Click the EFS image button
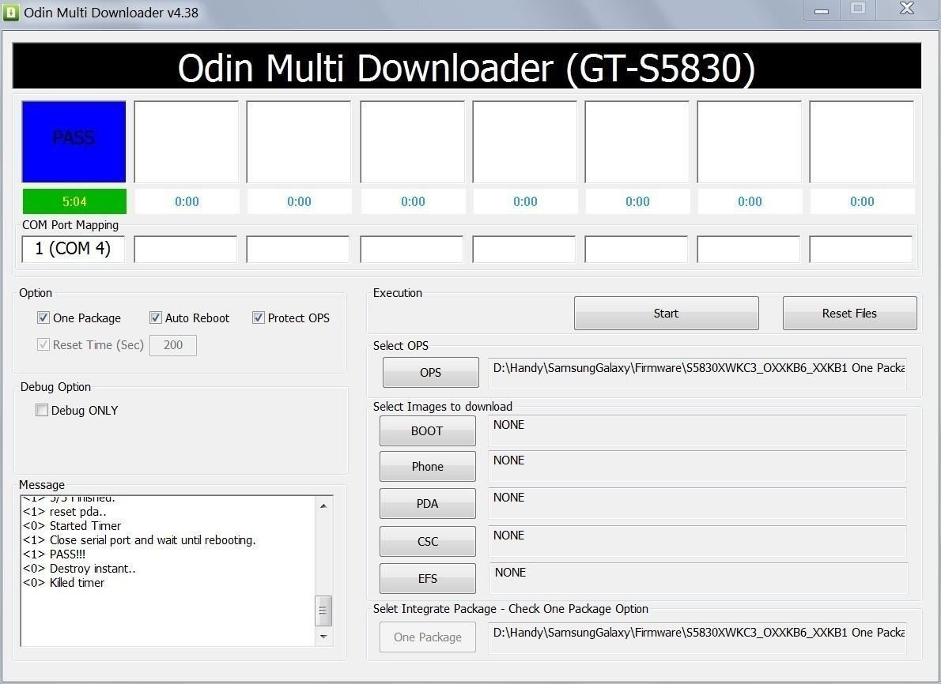 (x=427, y=578)
